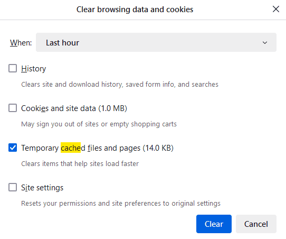Image resolution: width=286 pixels, height=239 pixels.
Task: Enable the Site settings checkbox
Action: pos(13,187)
